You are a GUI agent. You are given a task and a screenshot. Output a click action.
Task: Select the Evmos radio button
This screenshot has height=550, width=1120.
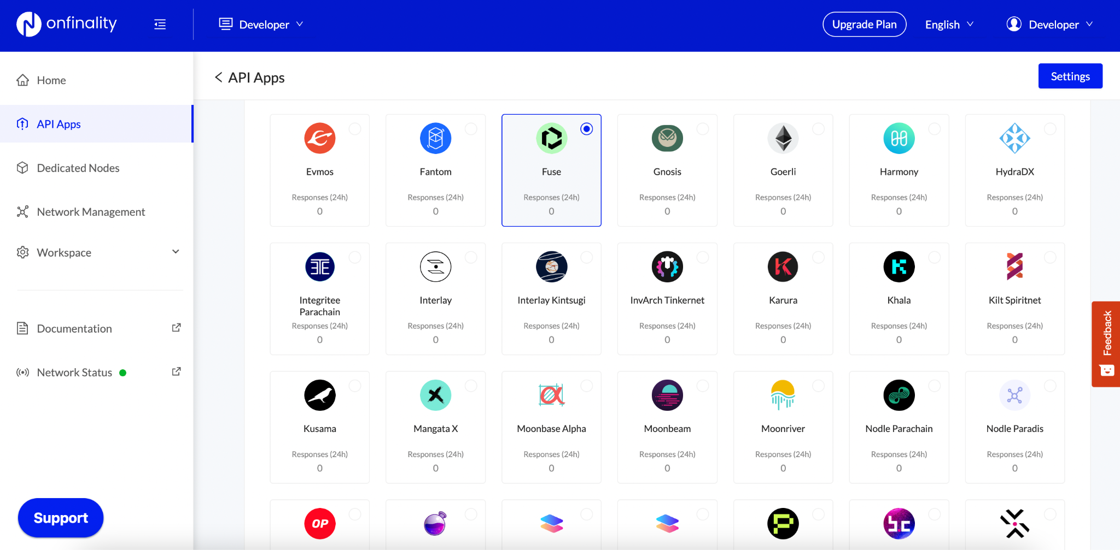click(355, 129)
